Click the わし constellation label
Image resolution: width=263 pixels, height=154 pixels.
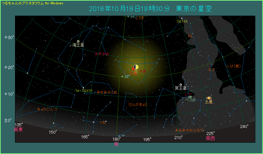(x=191, y=36)
